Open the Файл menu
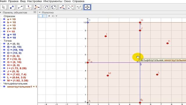 [3, 1]
